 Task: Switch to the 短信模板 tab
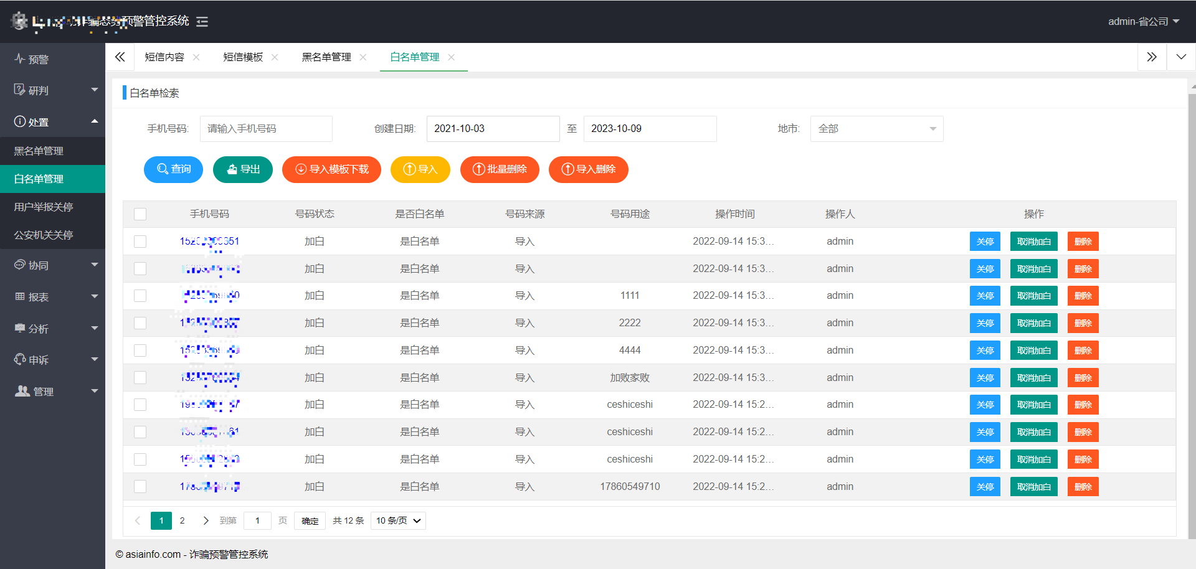(243, 57)
